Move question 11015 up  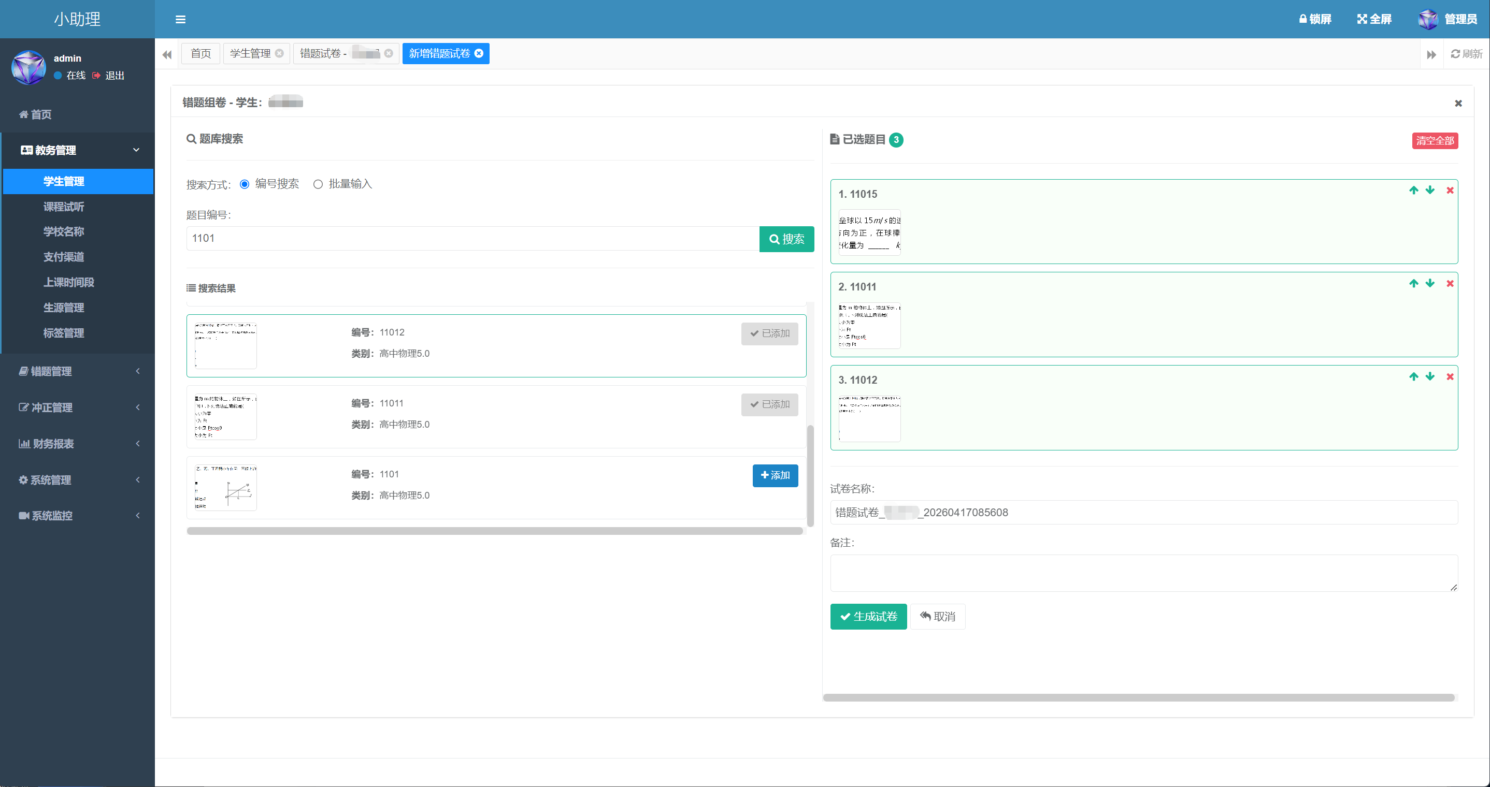point(1414,190)
